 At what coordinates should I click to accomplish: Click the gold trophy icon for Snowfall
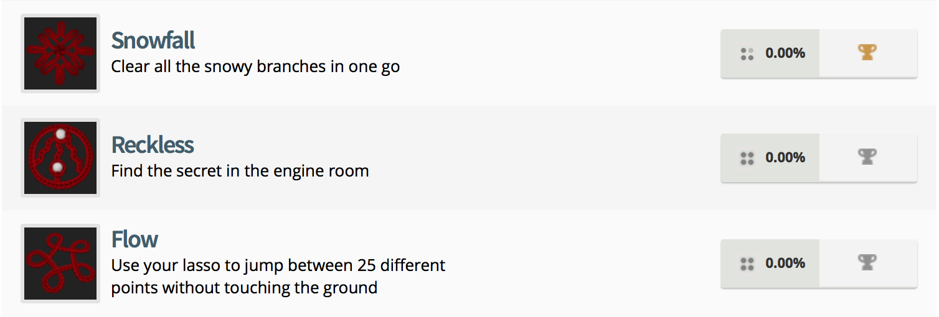(x=867, y=53)
